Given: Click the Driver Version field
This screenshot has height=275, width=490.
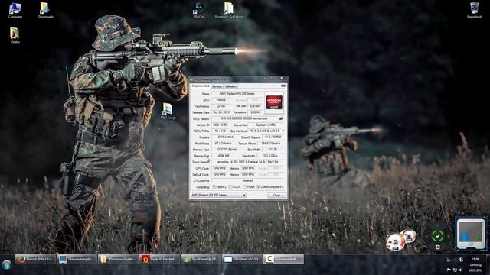Looking at the screenshot, I should (248, 162).
